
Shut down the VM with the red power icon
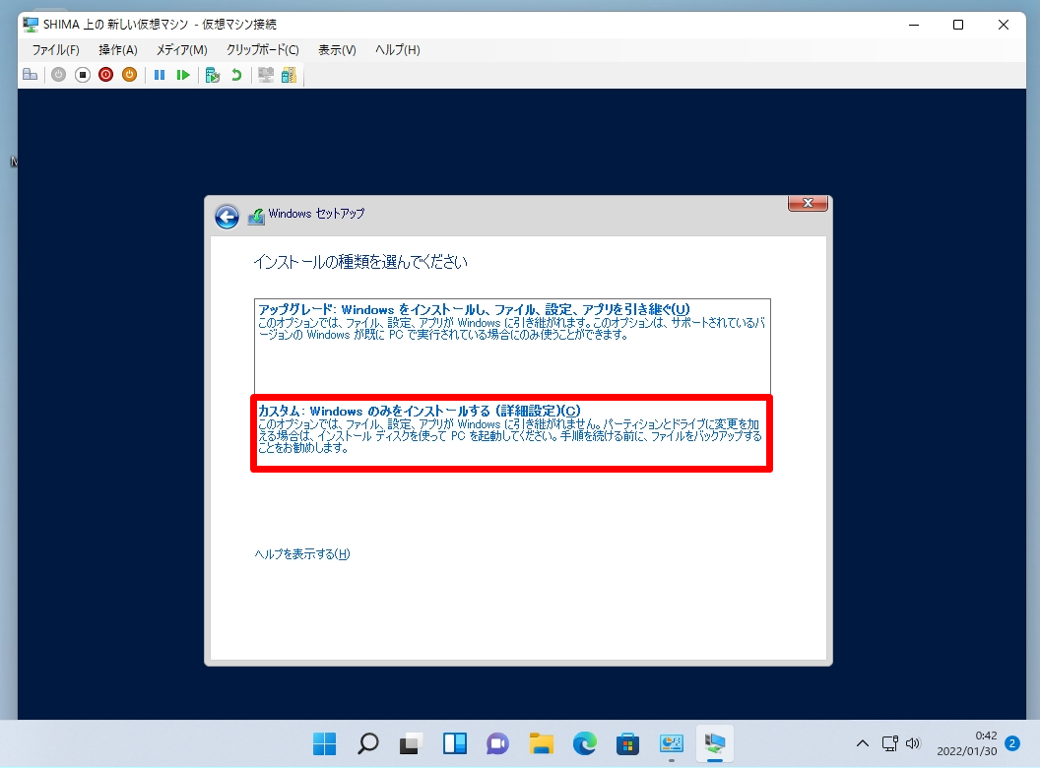coord(106,75)
